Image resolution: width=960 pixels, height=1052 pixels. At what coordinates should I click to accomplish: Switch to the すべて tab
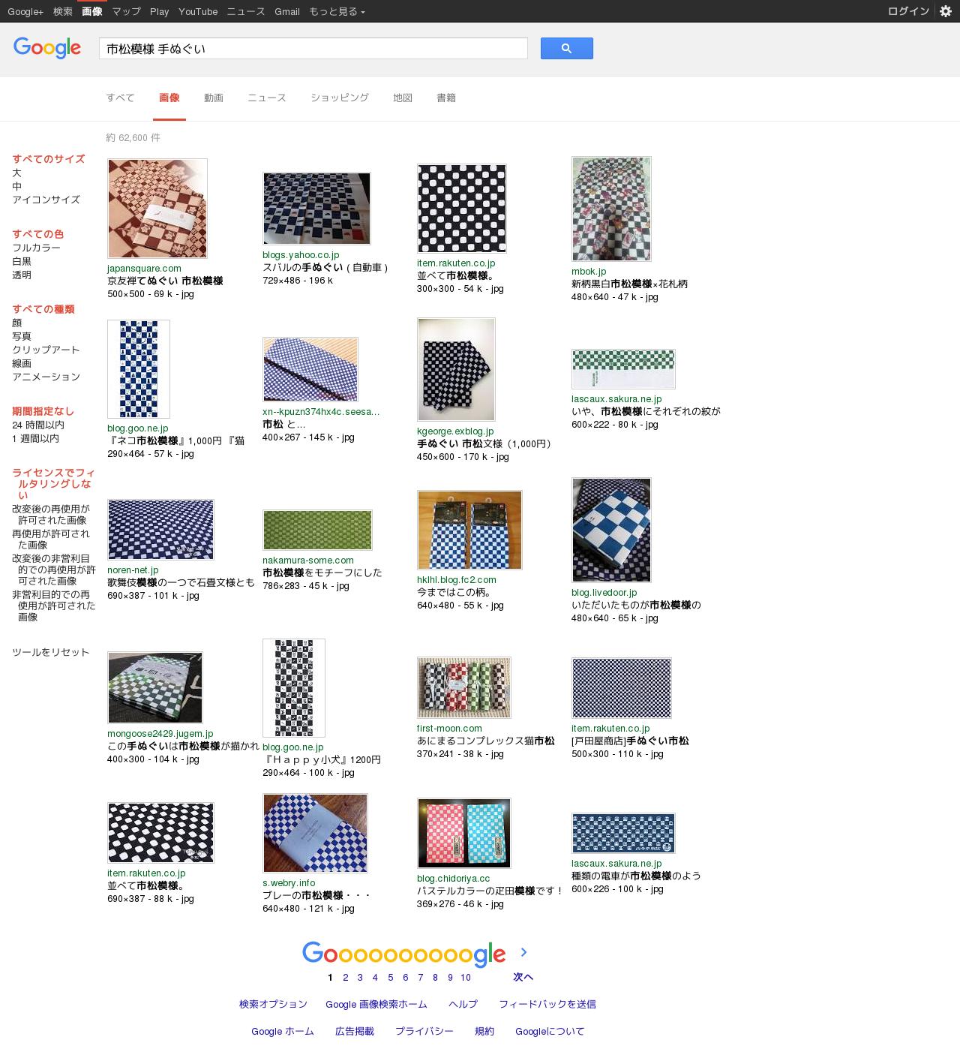120,98
